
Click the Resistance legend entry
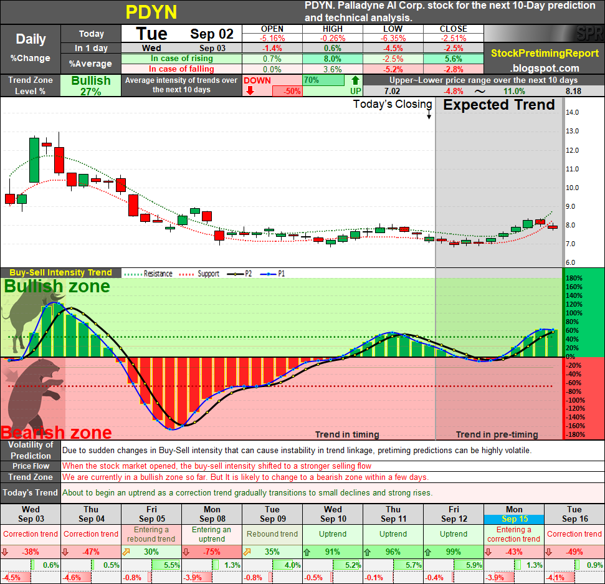point(148,274)
